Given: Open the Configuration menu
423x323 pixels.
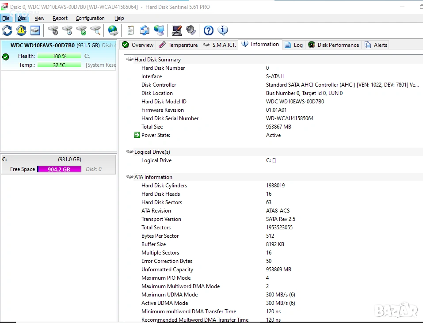Looking at the screenshot, I should [90, 18].
